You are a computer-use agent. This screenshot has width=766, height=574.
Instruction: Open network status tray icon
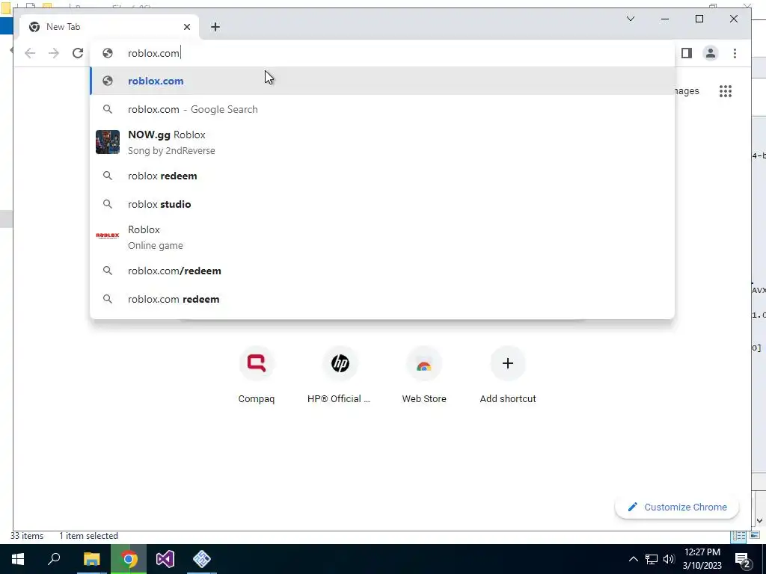click(652, 559)
